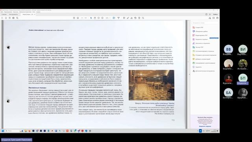Click the magnifier Search icon in toolbar
The height and width of the screenshot is (142, 252).
coord(17,18)
